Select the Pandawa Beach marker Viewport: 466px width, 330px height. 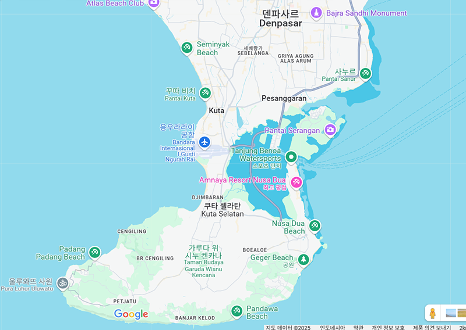tap(236, 311)
